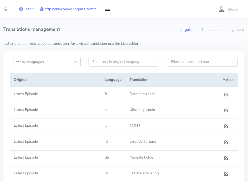Image resolution: width=248 pixels, height=182 pixels.
Task: Select the 'Translations management' breadcrumb item
Action: click(223, 30)
